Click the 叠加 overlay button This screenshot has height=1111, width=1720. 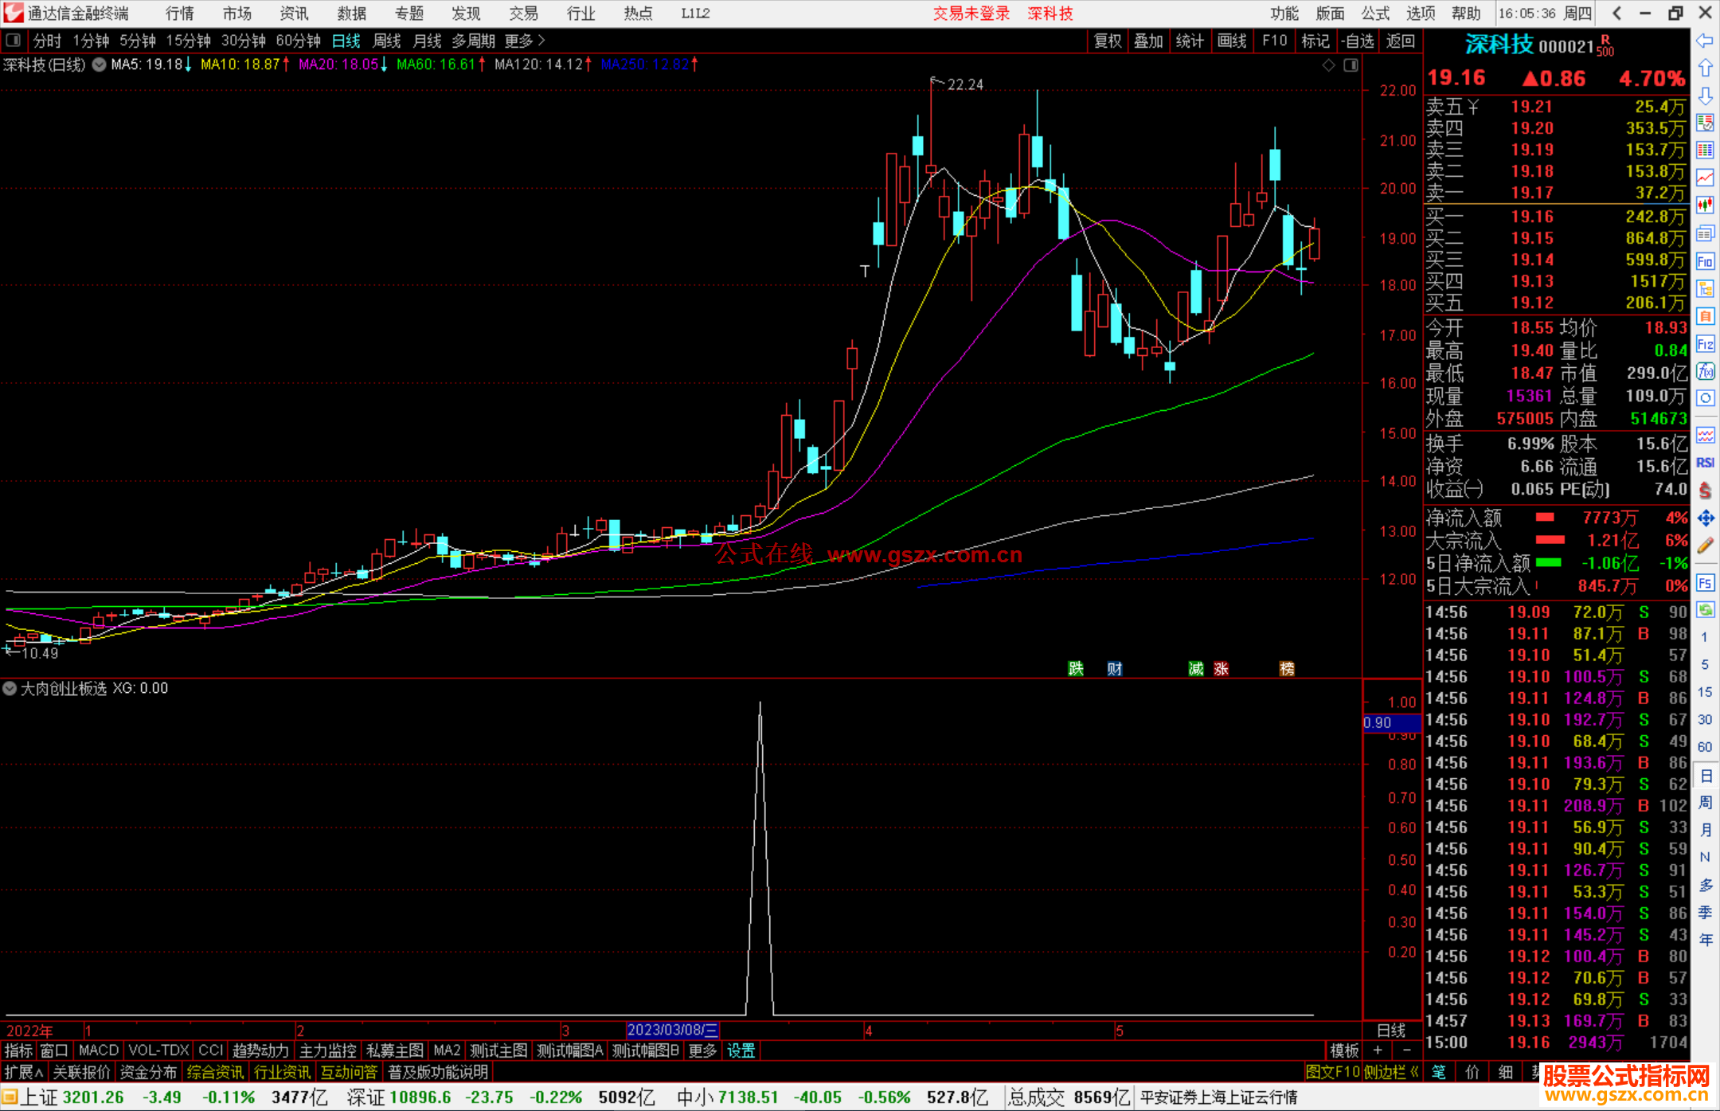coord(1148,41)
